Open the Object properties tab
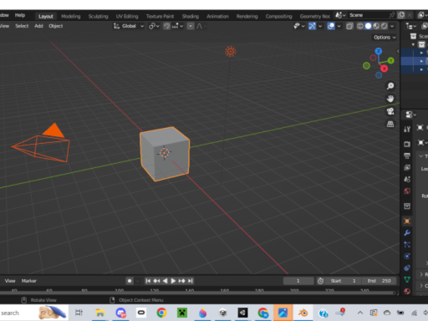 (407, 221)
